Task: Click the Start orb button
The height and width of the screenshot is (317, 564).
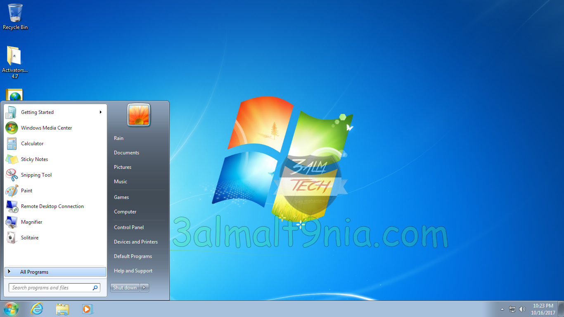Action: pos(11,309)
